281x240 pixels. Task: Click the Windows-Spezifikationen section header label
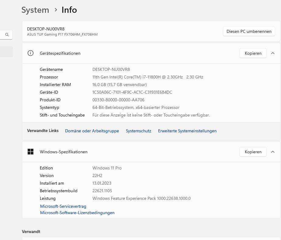click(x=64, y=152)
